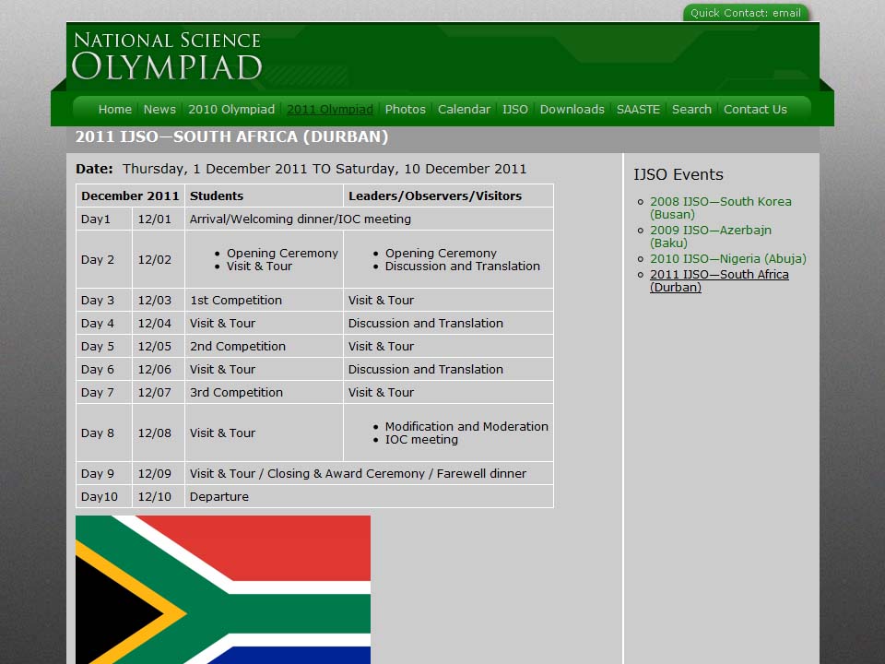Click the page title 2011 IJSO—South Africa (Durban)
Image resolution: width=885 pixels, height=664 pixels.
tap(232, 136)
